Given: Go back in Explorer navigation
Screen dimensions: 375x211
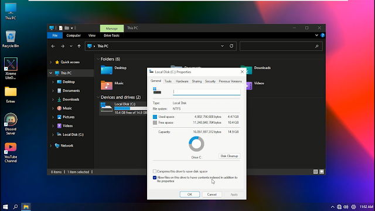Looking at the screenshot, I should coord(53,46).
